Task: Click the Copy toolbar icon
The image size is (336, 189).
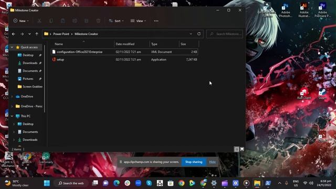Action: click(x=51, y=21)
